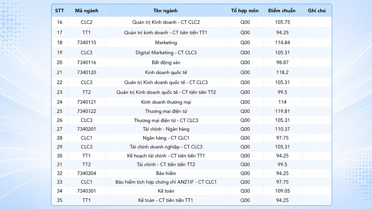Screen dimensions: 372x209
Task: Click score 97.75 in row 28
Action: 282,138
